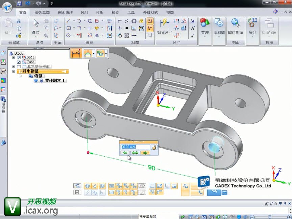Click the 90.00 mm dimension value field
The height and width of the screenshot is (219, 292).
click(135, 147)
